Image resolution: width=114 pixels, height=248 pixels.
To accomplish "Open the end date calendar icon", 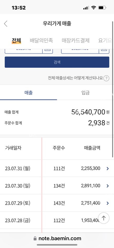I will click(x=104, y=50).
